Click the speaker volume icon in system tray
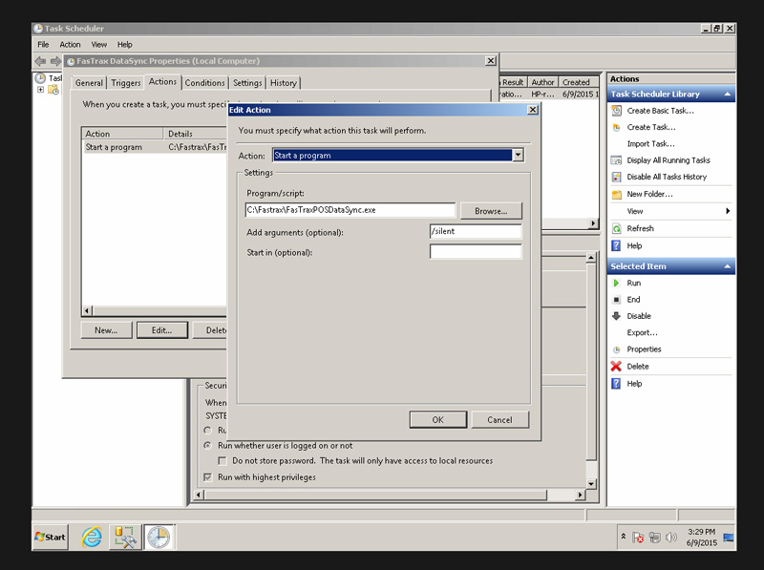The image size is (764, 570). [x=671, y=538]
